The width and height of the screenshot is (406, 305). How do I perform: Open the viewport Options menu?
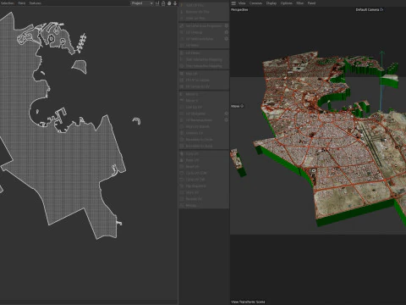point(286,3)
